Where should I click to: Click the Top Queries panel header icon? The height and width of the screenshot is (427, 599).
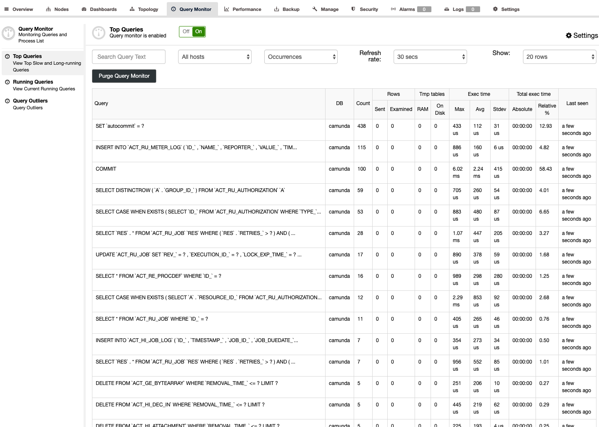99,33
